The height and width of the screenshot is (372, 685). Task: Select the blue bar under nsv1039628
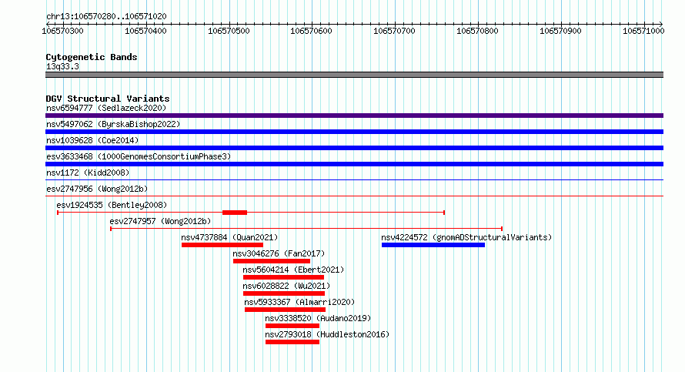(x=354, y=148)
